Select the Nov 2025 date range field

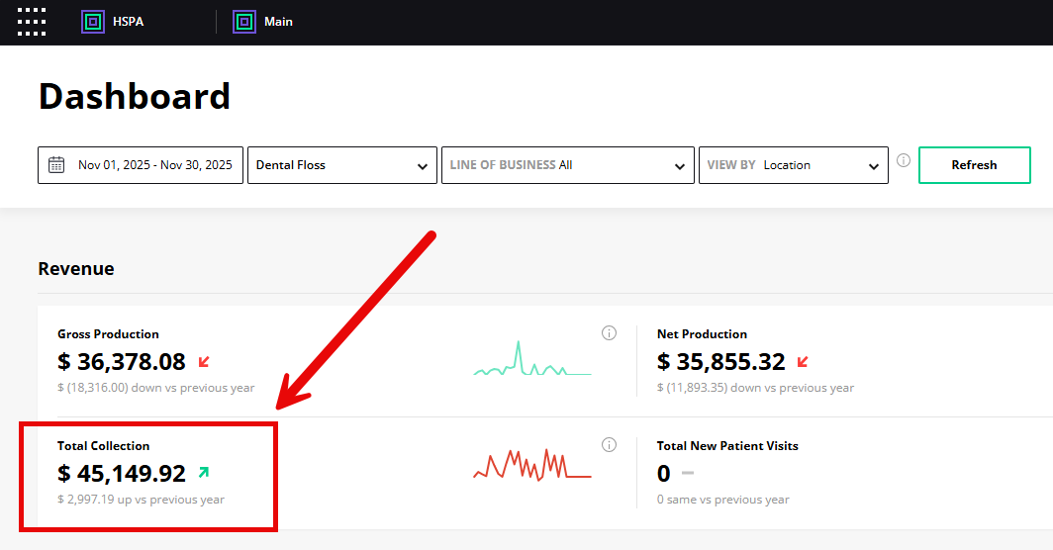click(154, 165)
